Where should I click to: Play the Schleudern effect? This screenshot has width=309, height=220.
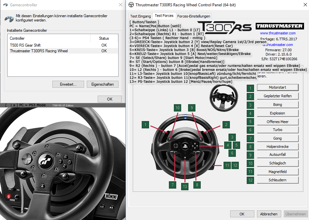[278, 180]
